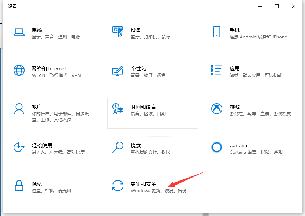
Task: Select the 网络和 Internet title text
Action: click(x=49, y=68)
